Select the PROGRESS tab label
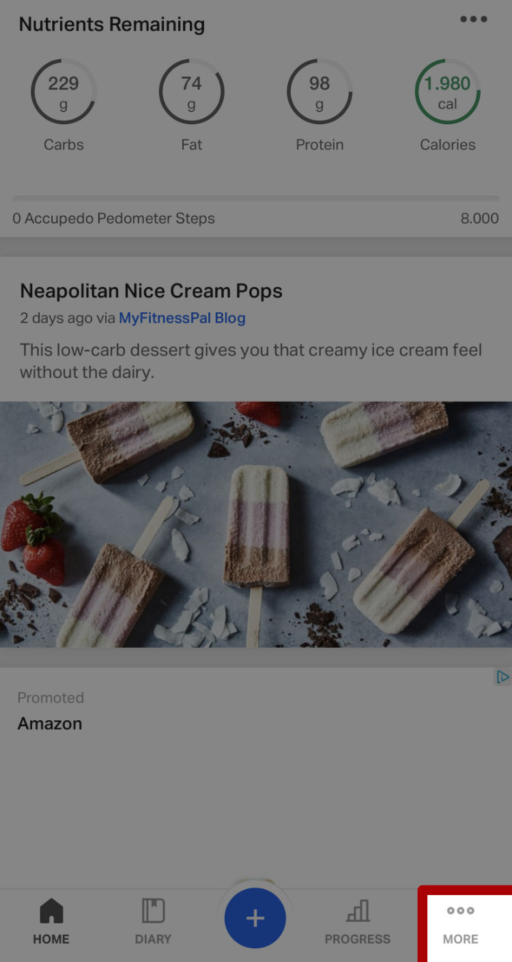 coord(358,939)
